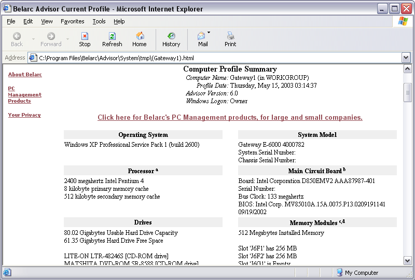Image resolution: width=415 pixels, height=280 pixels.
Task: Click 'Chassis Serial Number:' text
Action: 267,160
